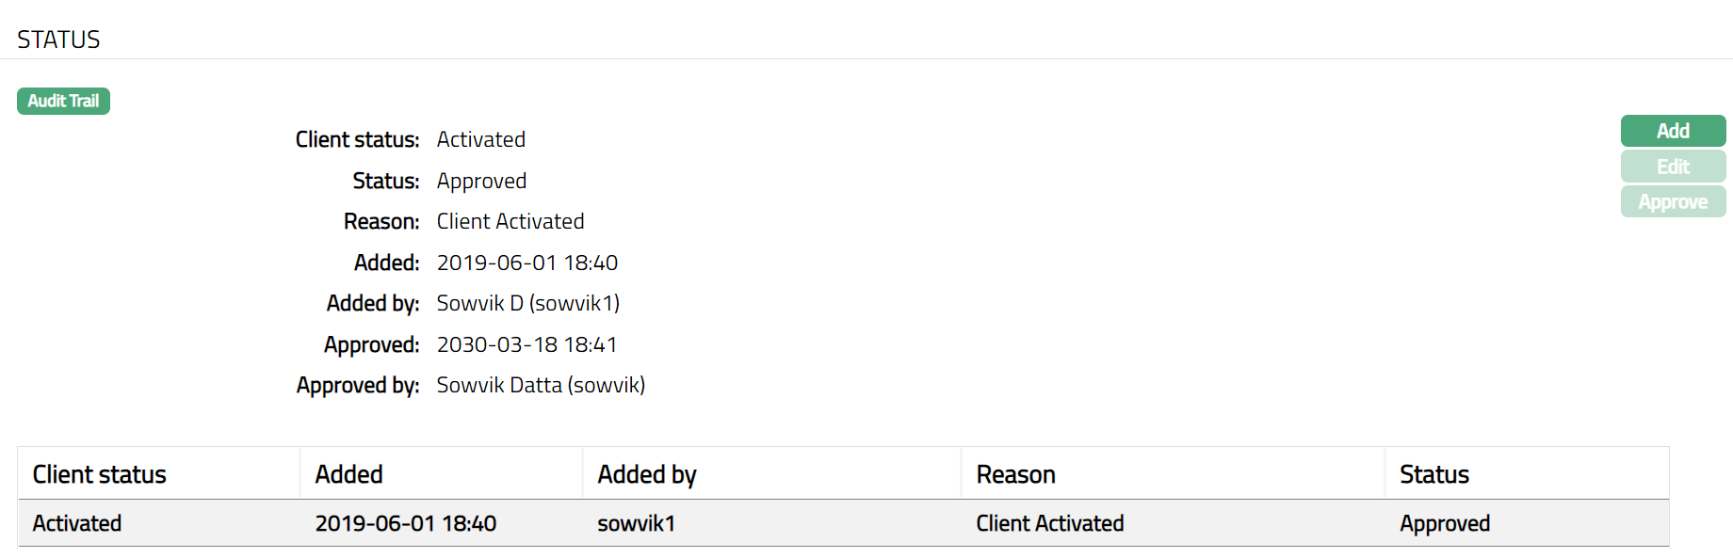The width and height of the screenshot is (1733, 558).
Task: Sort table by Reason column header
Action: pyautogui.click(x=1015, y=474)
